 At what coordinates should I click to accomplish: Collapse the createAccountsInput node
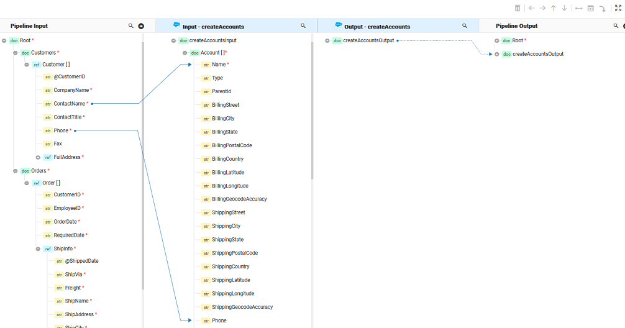point(173,40)
